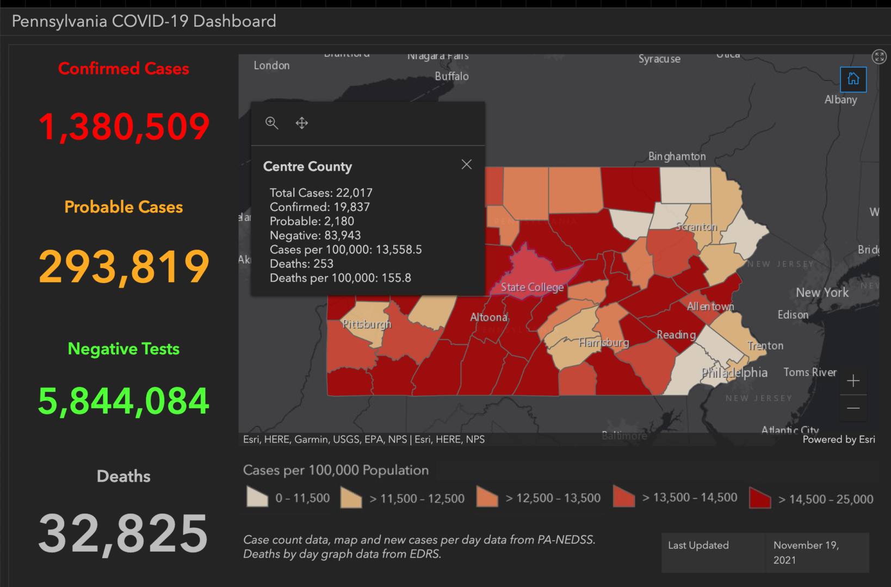The height and width of the screenshot is (587, 891).
Task: Click the Toms River label on map
Action: pyautogui.click(x=810, y=372)
